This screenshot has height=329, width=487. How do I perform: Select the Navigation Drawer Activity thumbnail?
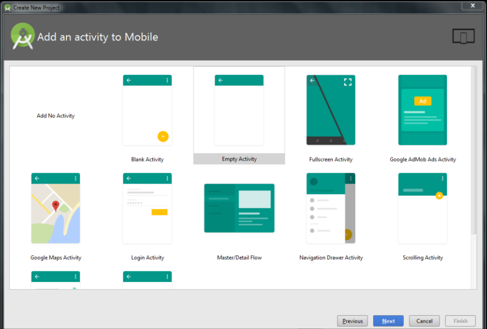point(331,208)
